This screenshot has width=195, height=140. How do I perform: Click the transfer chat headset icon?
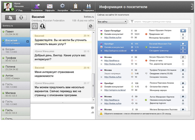[x=43, y=26]
